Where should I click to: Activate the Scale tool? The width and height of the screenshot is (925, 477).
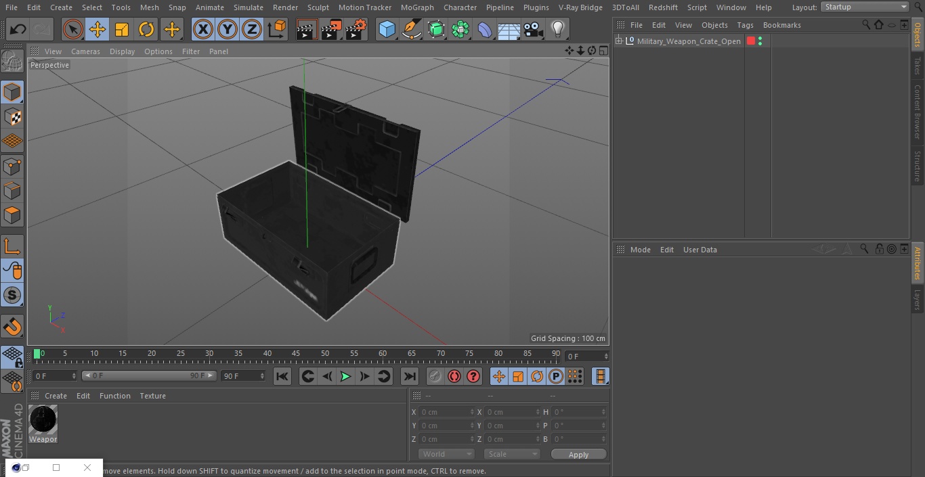[x=122, y=30]
